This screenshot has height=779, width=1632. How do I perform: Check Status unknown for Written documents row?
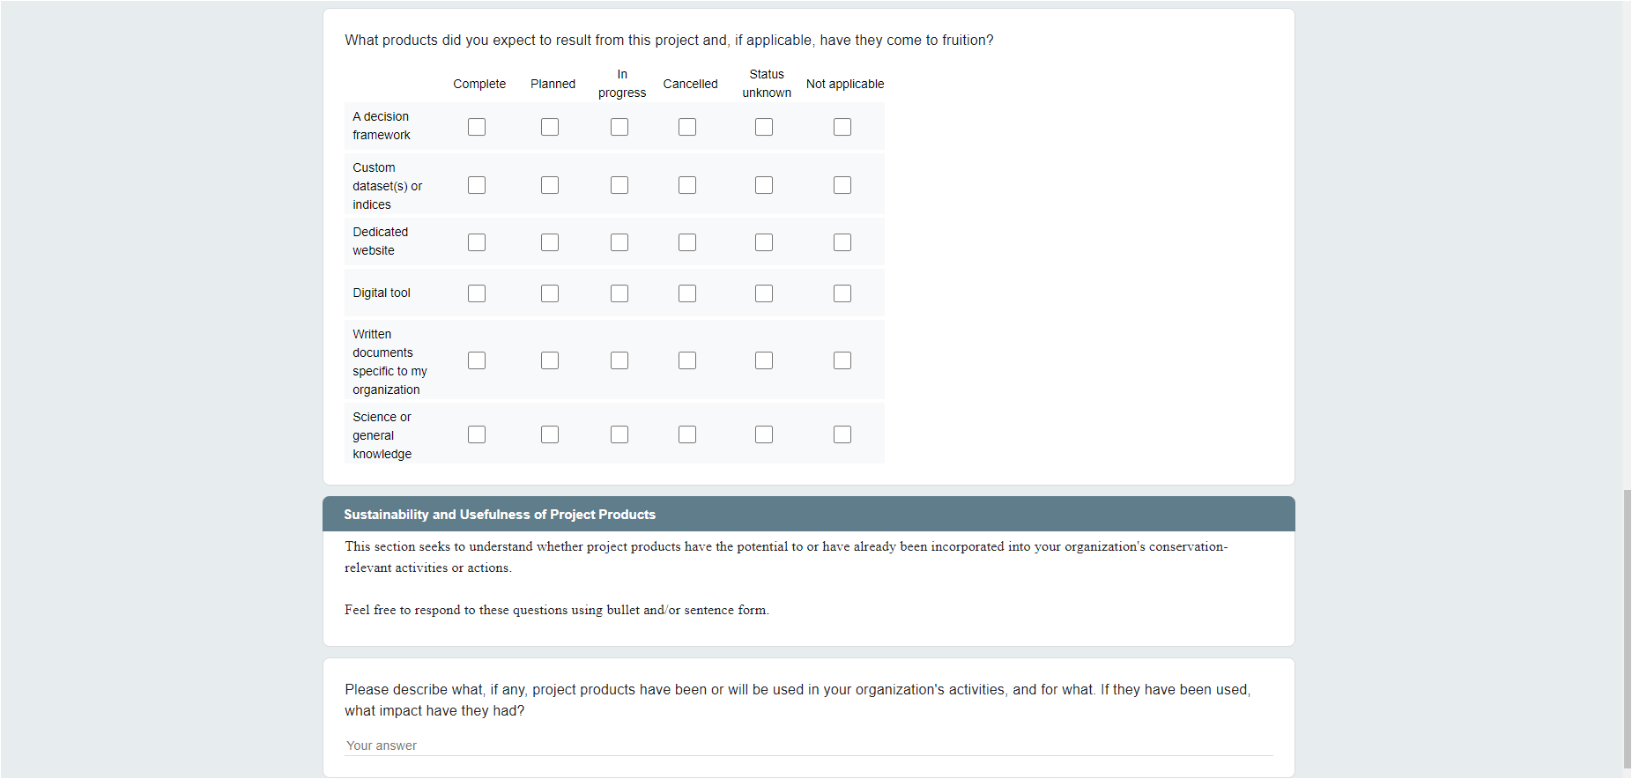pyautogui.click(x=764, y=360)
